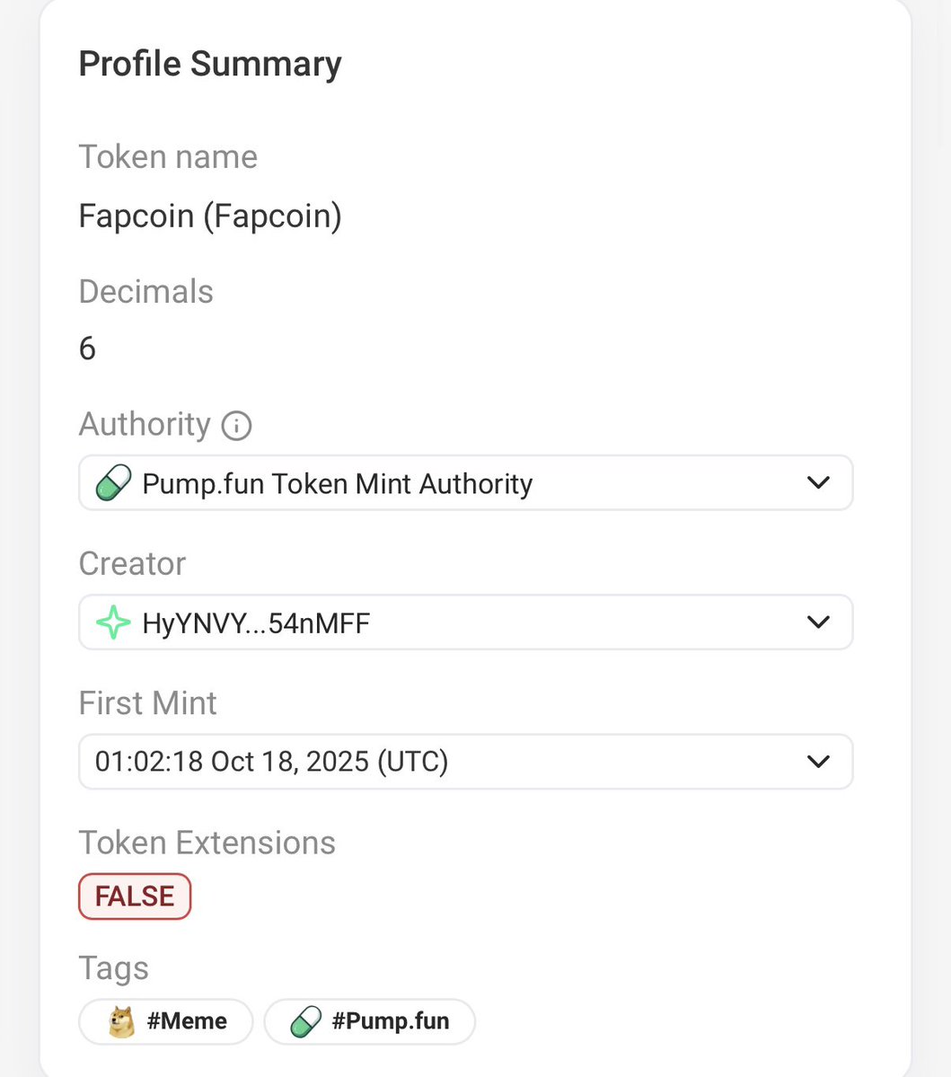
Task: Click the First Mint timestamp 01:02:18 Oct 18, 2025
Action: click(x=271, y=762)
